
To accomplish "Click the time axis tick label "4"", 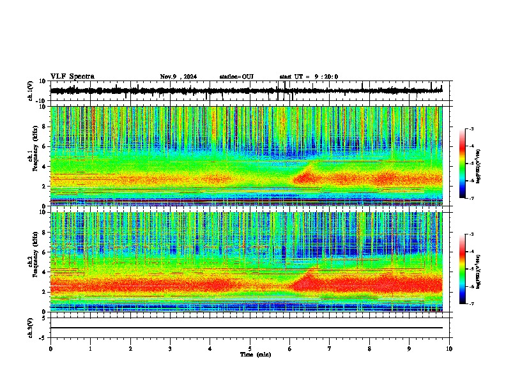I will click(x=210, y=349).
